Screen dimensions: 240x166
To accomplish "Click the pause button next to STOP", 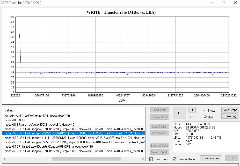I will coord(192,110).
